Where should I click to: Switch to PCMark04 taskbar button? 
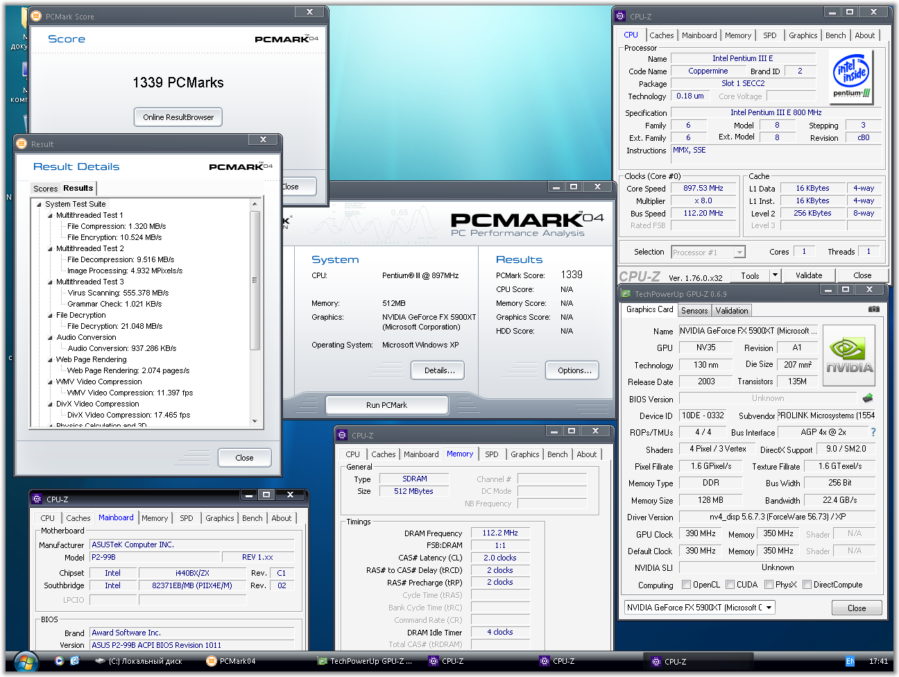click(232, 661)
